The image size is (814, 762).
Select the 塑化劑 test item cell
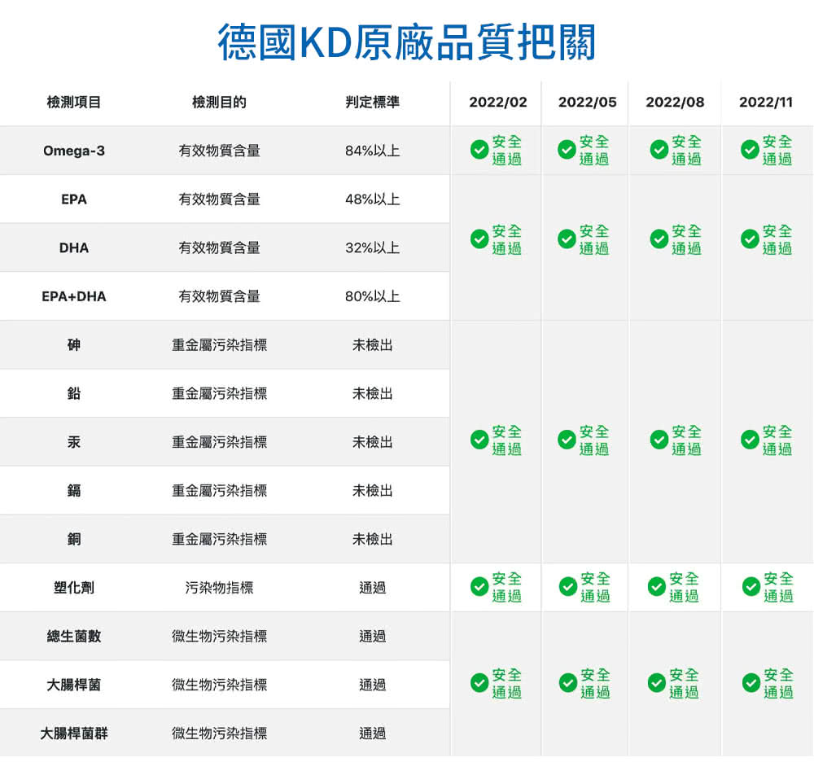point(74,588)
